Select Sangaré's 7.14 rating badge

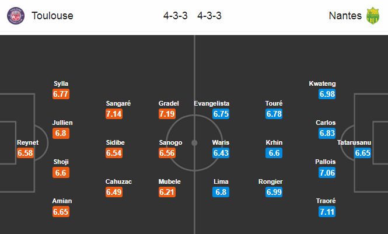114,114
